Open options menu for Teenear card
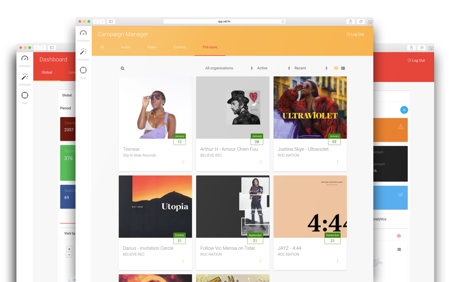This screenshot has width=453, height=282. click(183, 162)
